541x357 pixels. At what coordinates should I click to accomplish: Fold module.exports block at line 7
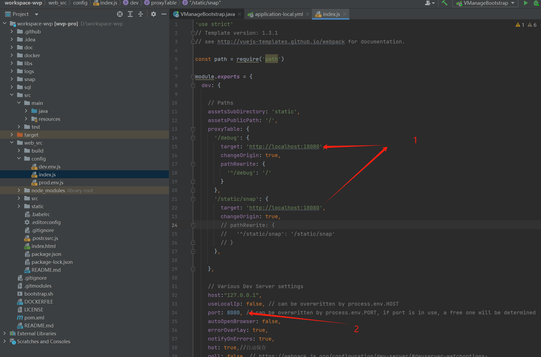pyautogui.click(x=193, y=77)
